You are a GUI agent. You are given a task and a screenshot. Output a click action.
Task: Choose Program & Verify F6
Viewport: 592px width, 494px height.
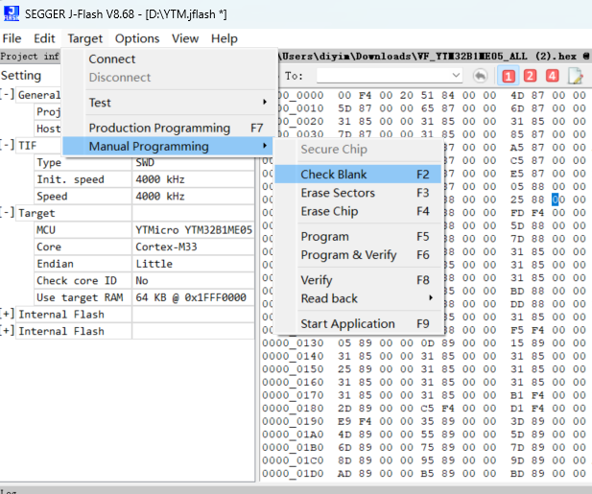click(358, 255)
